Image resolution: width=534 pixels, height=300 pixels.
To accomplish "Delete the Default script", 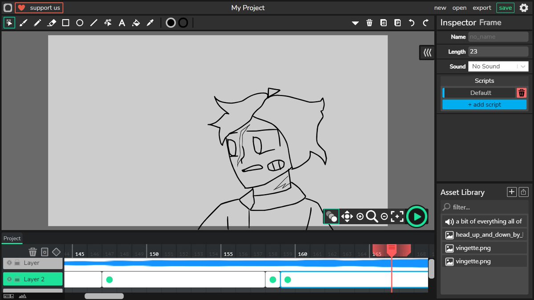I will [x=522, y=93].
